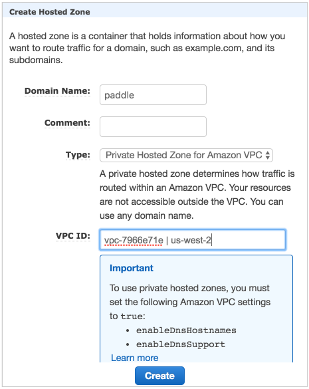Click the enableDnsHostnames setting text

(186, 330)
